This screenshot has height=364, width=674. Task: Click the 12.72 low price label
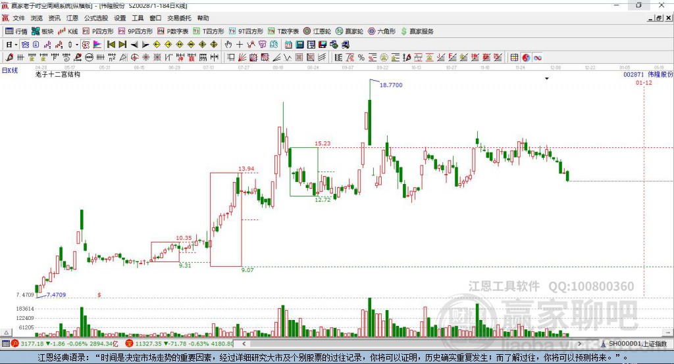click(323, 200)
